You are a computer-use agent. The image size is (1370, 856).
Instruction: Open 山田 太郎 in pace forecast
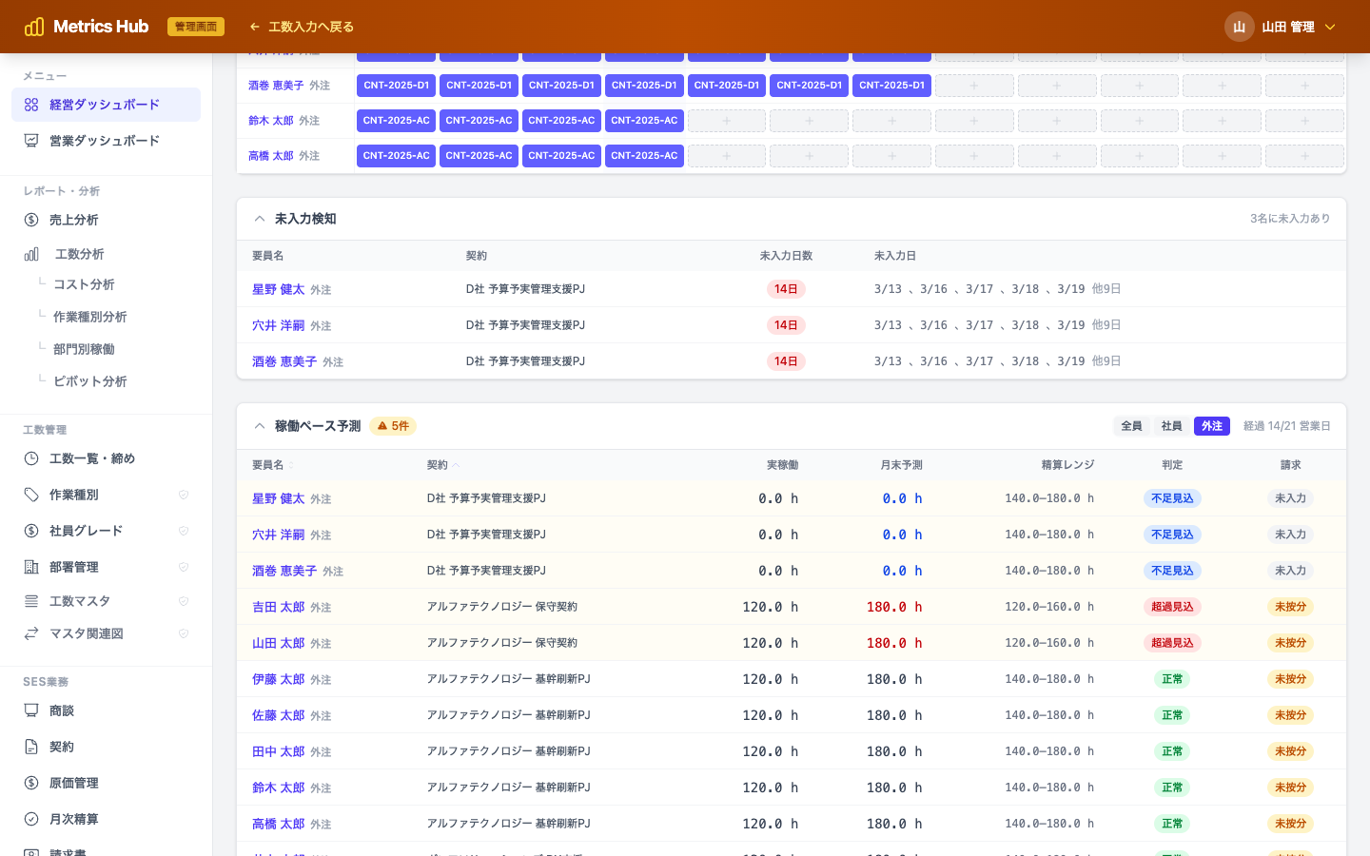click(x=279, y=643)
